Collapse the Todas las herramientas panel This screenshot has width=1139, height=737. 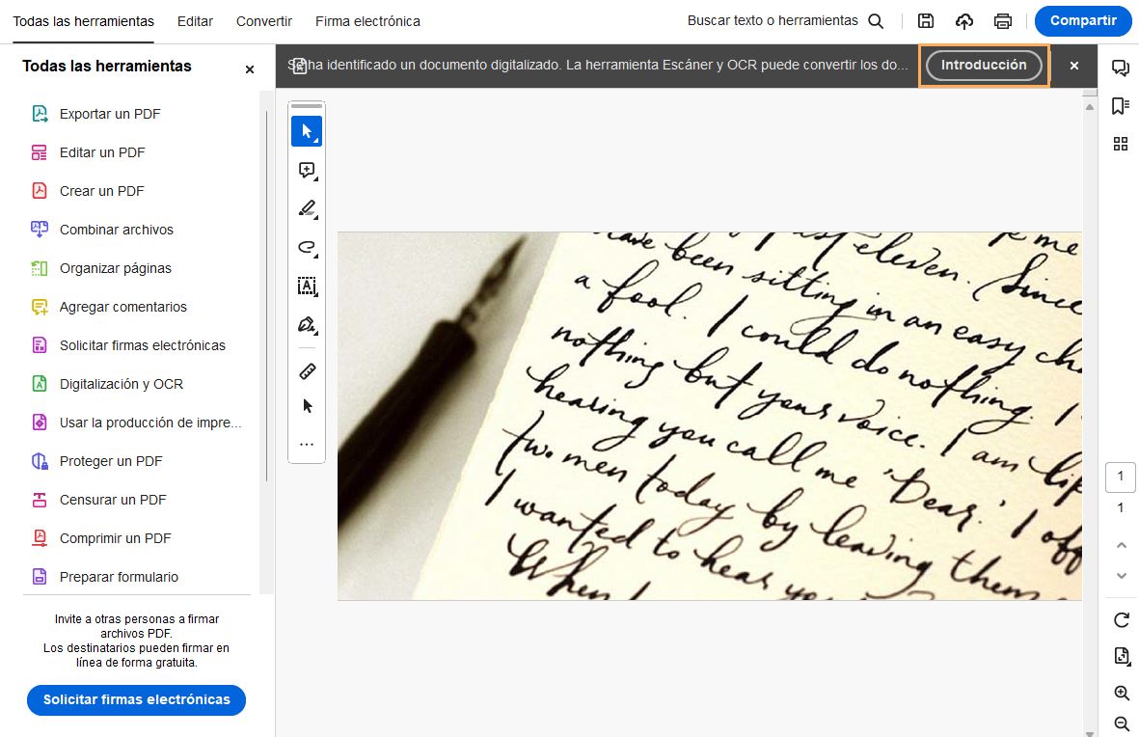249,68
